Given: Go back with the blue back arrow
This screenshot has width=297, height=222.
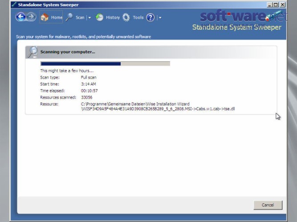Looking at the screenshot, I should point(20,17).
